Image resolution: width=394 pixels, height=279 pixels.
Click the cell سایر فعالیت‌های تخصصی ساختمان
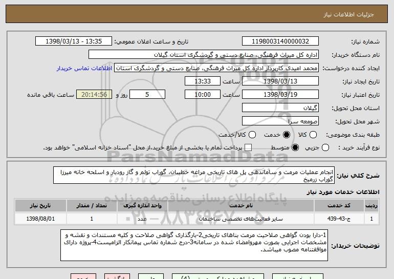240,219
